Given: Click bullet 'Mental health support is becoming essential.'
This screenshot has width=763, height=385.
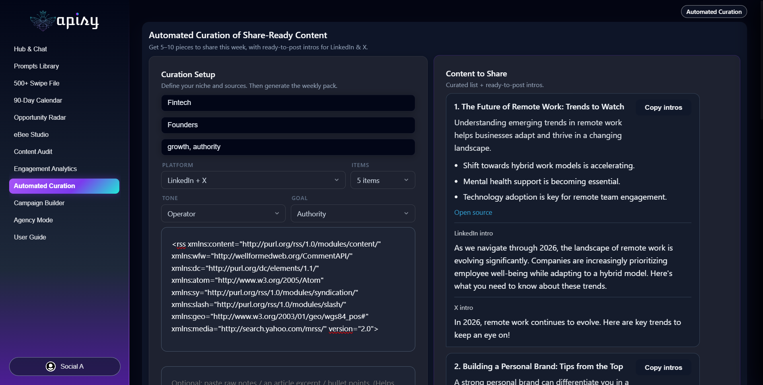Looking at the screenshot, I should point(541,181).
